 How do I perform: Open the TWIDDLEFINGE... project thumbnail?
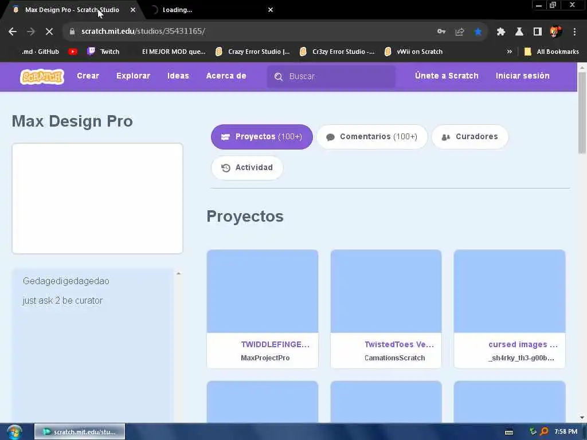tap(263, 291)
